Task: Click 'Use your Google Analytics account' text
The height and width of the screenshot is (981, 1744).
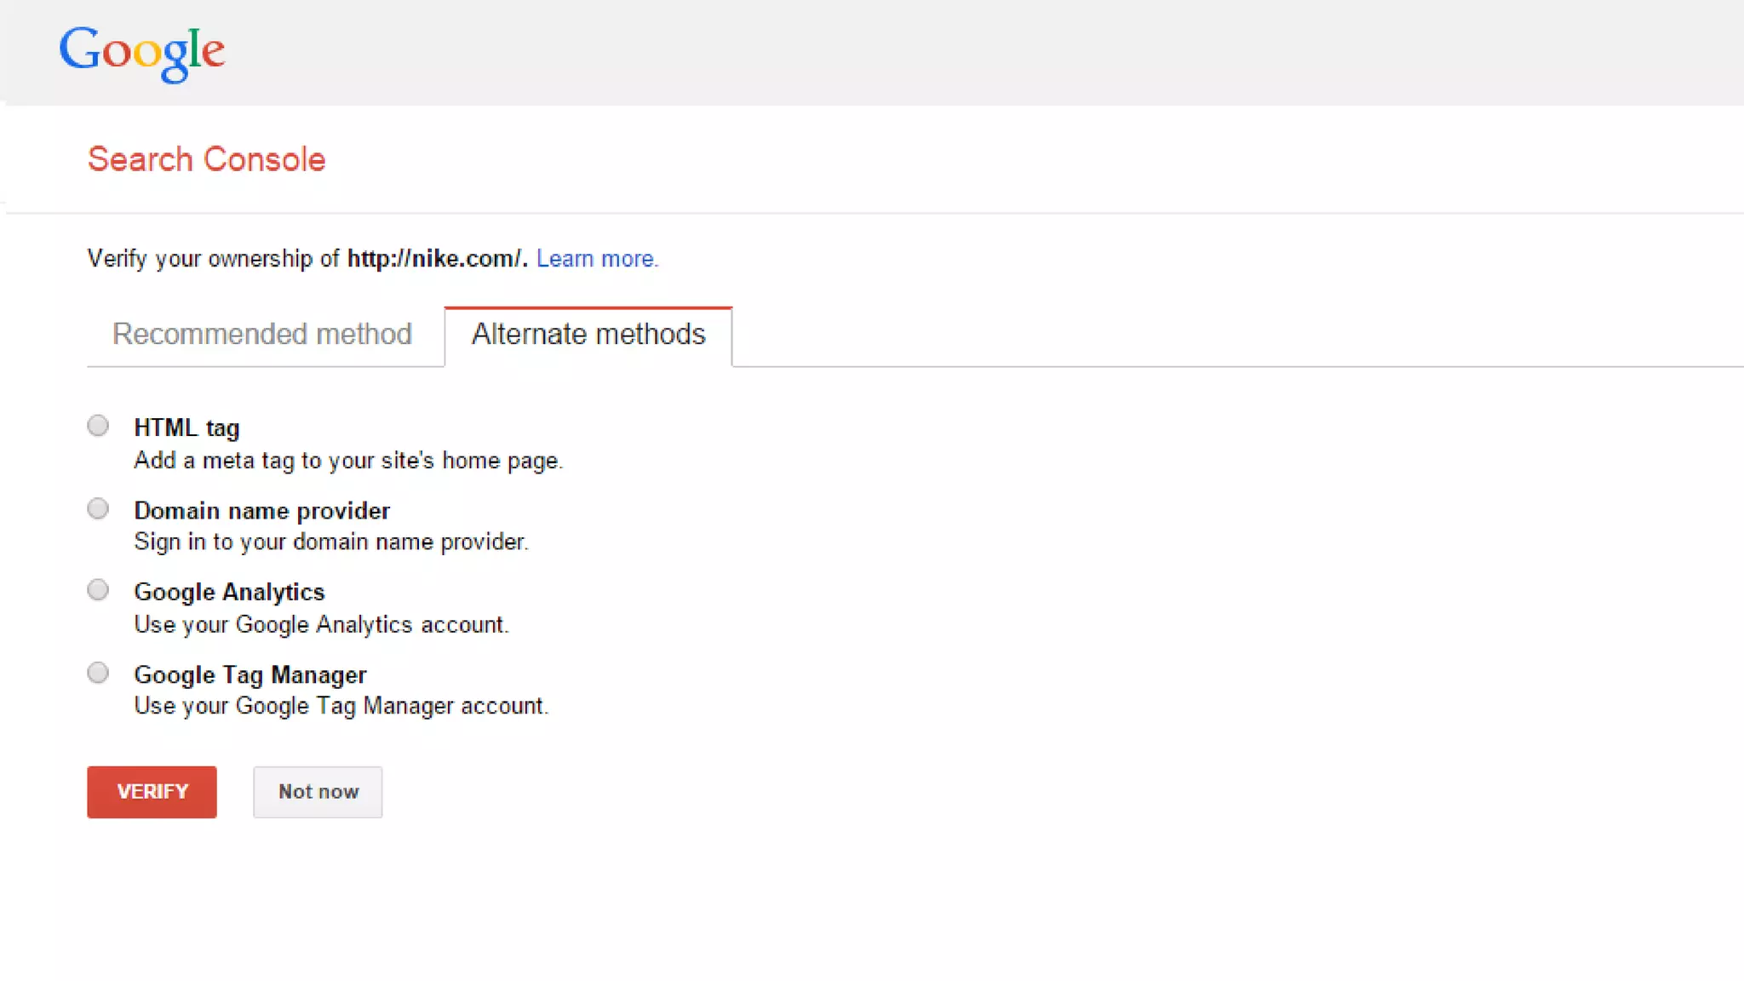Action: click(321, 625)
